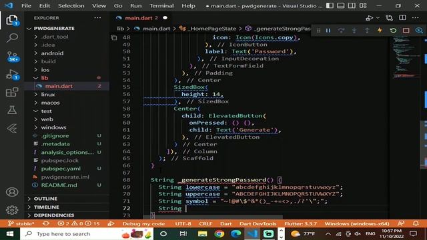Click _HomePageState in the breadcrumb
The width and height of the screenshot is (427, 240).
tap(212, 29)
